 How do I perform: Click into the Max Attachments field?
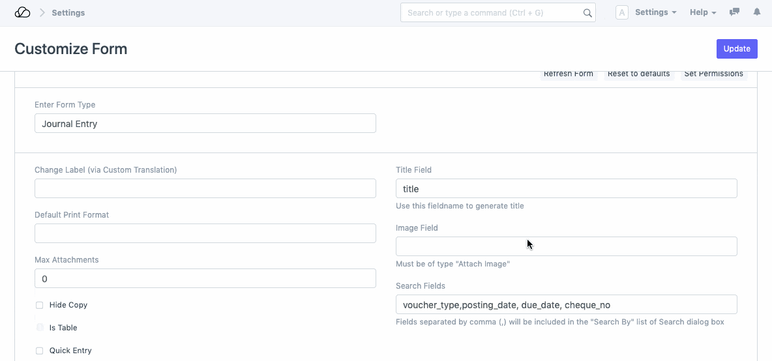(x=205, y=279)
